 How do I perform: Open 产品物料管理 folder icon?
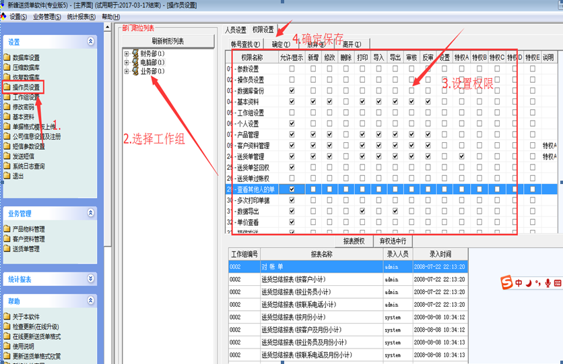tap(7, 229)
